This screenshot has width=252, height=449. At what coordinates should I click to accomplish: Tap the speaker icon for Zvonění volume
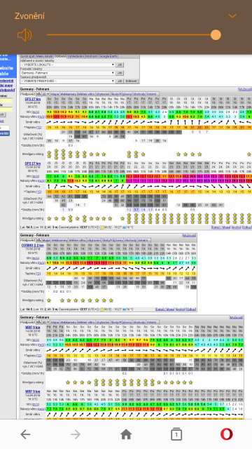click(24, 35)
